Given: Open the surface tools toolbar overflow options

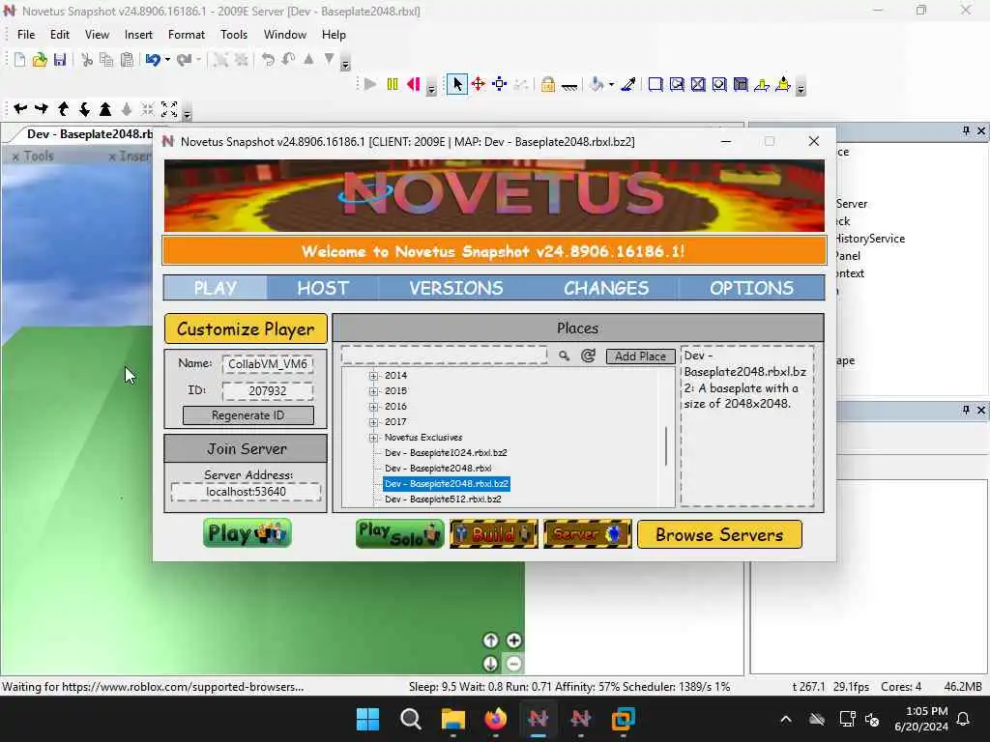Looking at the screenshot, I should pos(801,89).
